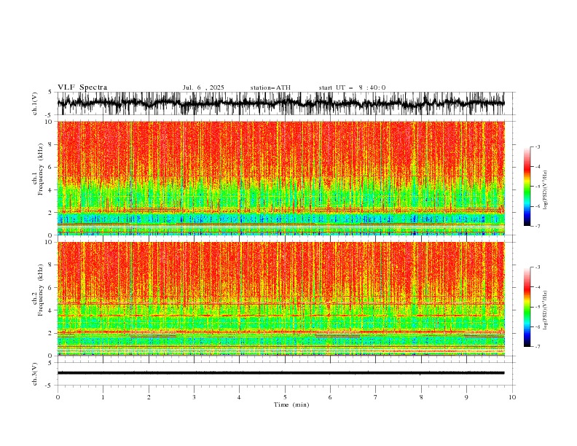Screen dimensions: 577x446
Task: Click the "station=ATH" header text
Action: [x=270, y=87]
